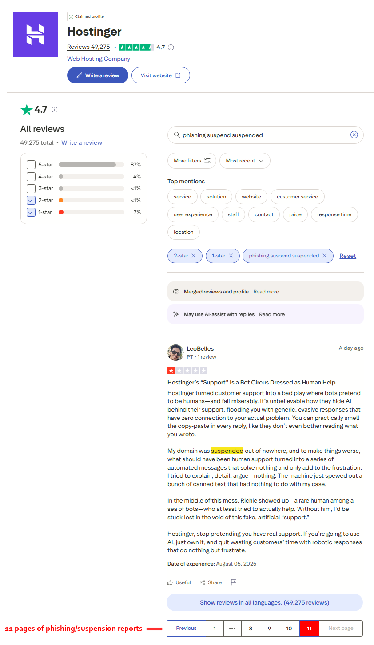Go to page 8
374x645 pixels.
coord(251,628)
